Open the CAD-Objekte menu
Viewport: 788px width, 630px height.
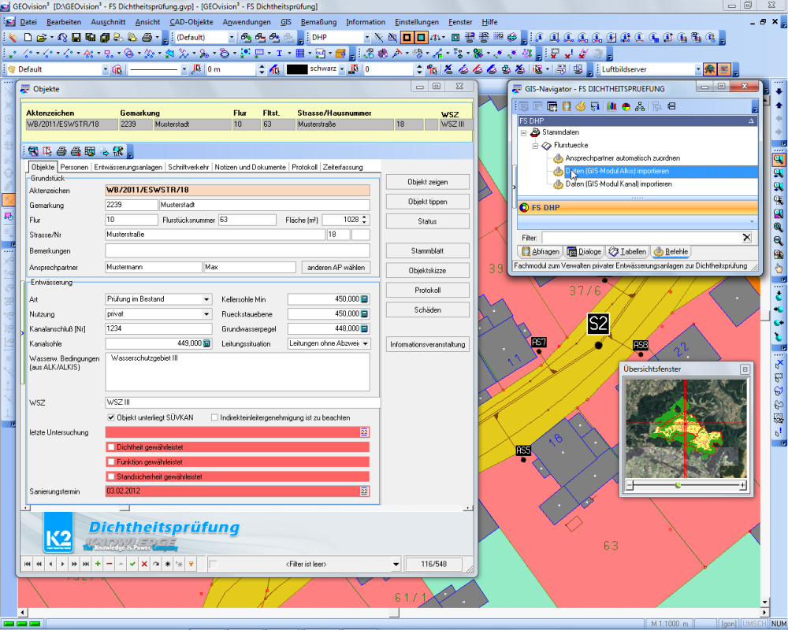pyautogui.click(x=191, y=22)
